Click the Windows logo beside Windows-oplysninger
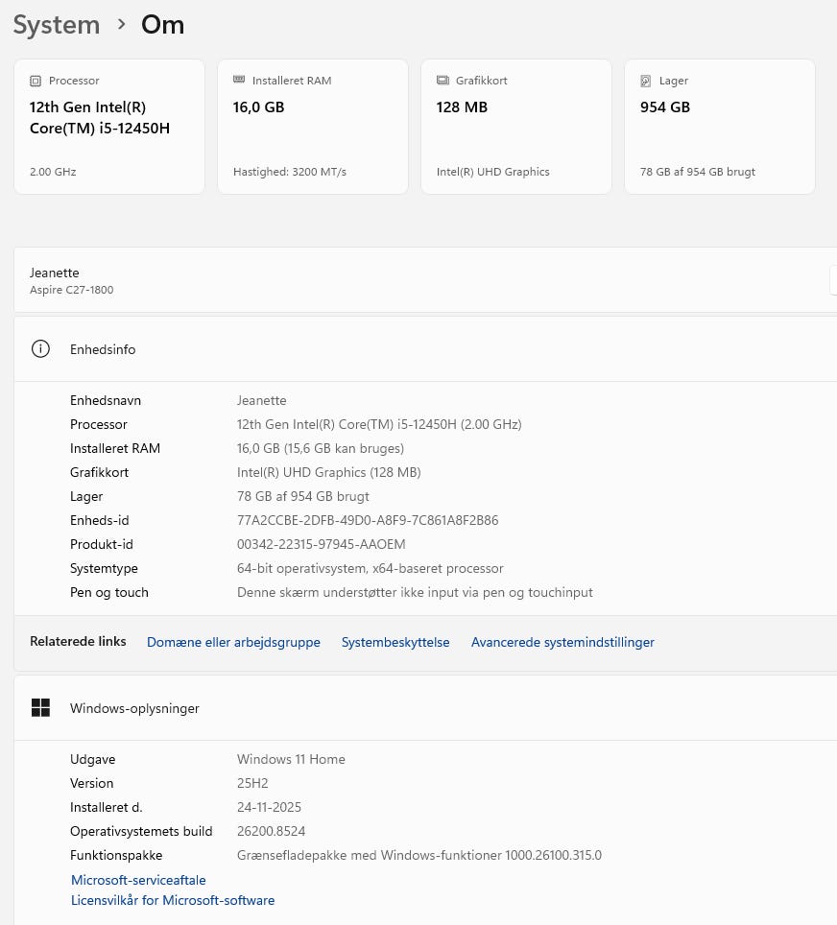Screen dimensions: 837x925 coord(40,707)
